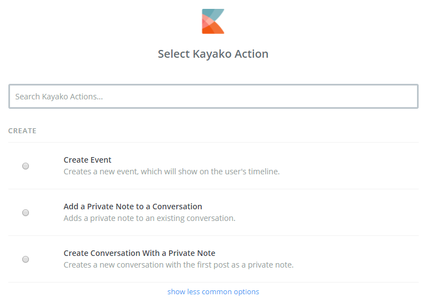Focus the action search box placeholder text
Screen dimensions: 427x307
click(x=59, y=97)
